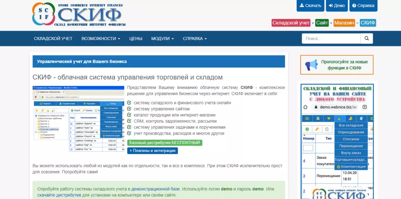The width and height of the screenshot is (401, 199).
Task: Click the mobile warehouse accounting banner image
Action: tap(337, 141)
